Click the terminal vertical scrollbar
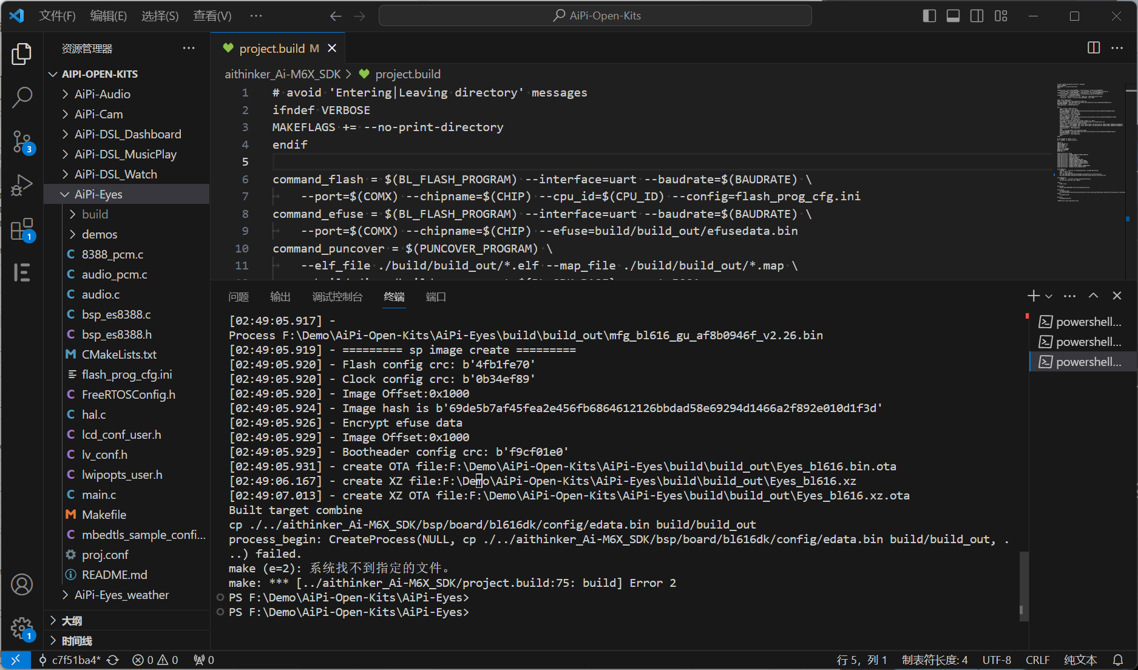This screenshot has height=670, width=1138. (1023, 586)
